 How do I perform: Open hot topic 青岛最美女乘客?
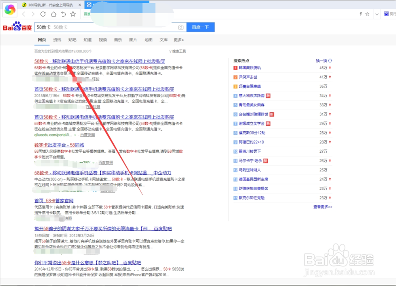tap(251, 105)
